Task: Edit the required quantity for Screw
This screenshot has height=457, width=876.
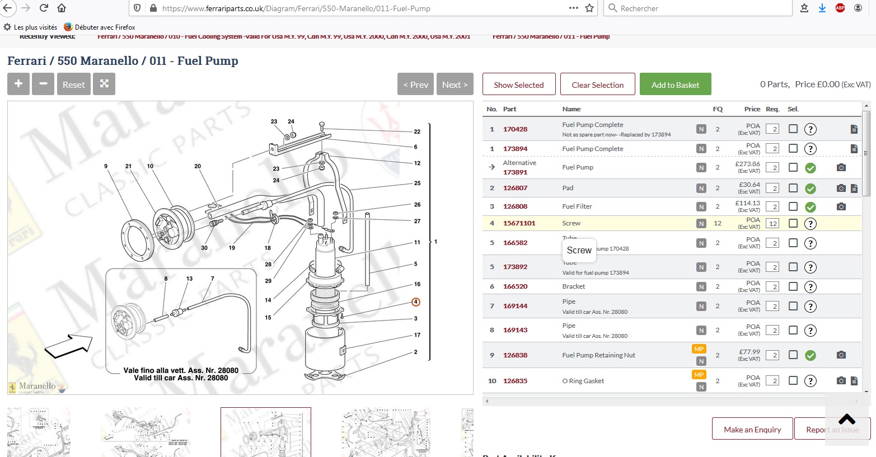Action: click(x=772, y=224)
